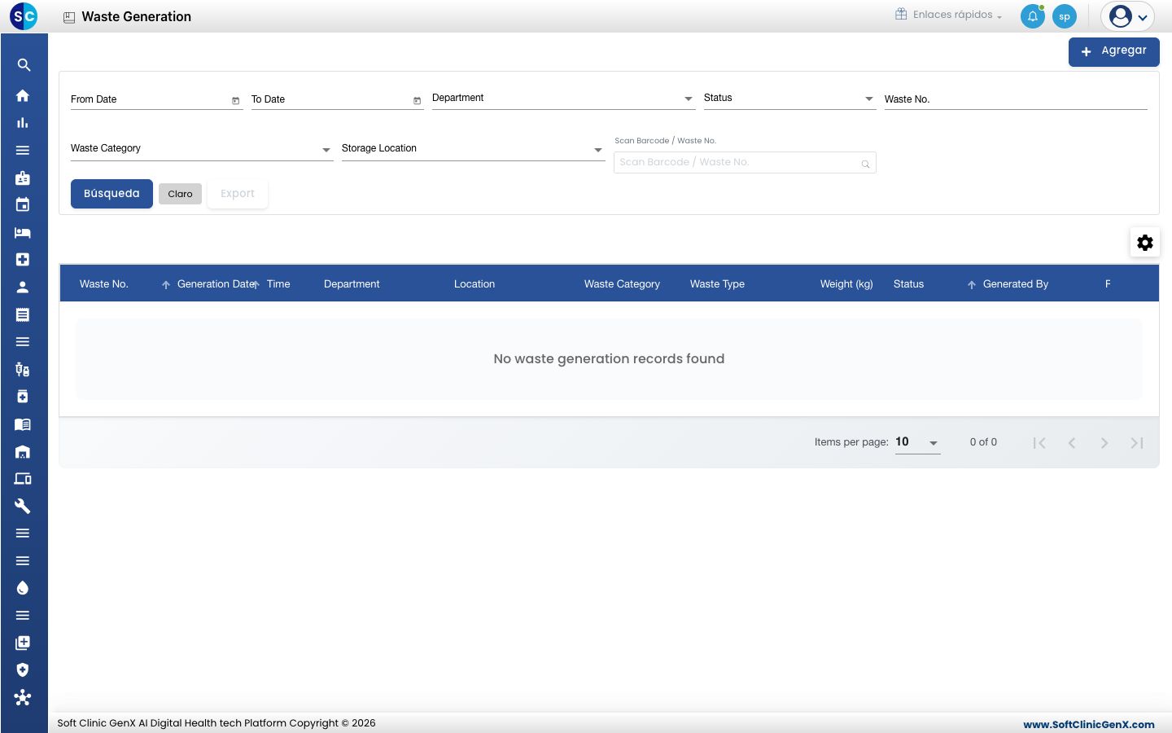Expand the Status dropdown filter
Viewport: 1172px width, 733px height.
tap(789, 99)
